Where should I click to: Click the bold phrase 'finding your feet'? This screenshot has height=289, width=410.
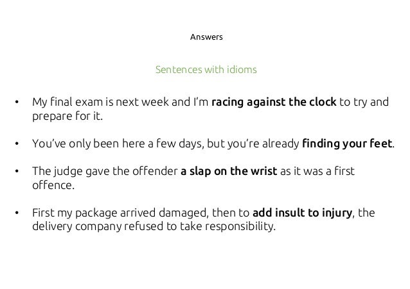click(347, 144)
